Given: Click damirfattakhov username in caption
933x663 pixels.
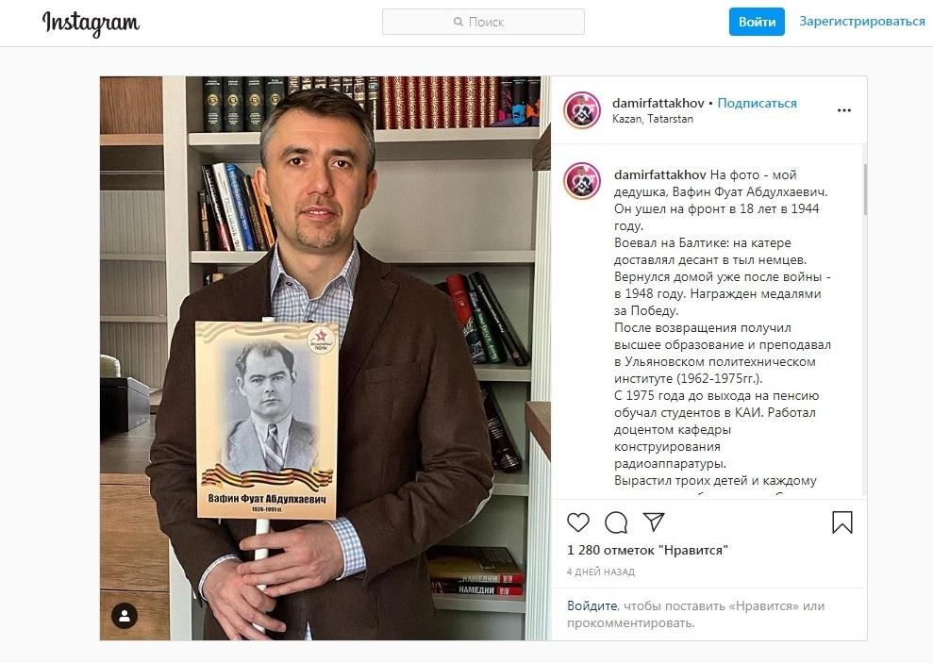Looking at the screenshot, I should (659, 174).
